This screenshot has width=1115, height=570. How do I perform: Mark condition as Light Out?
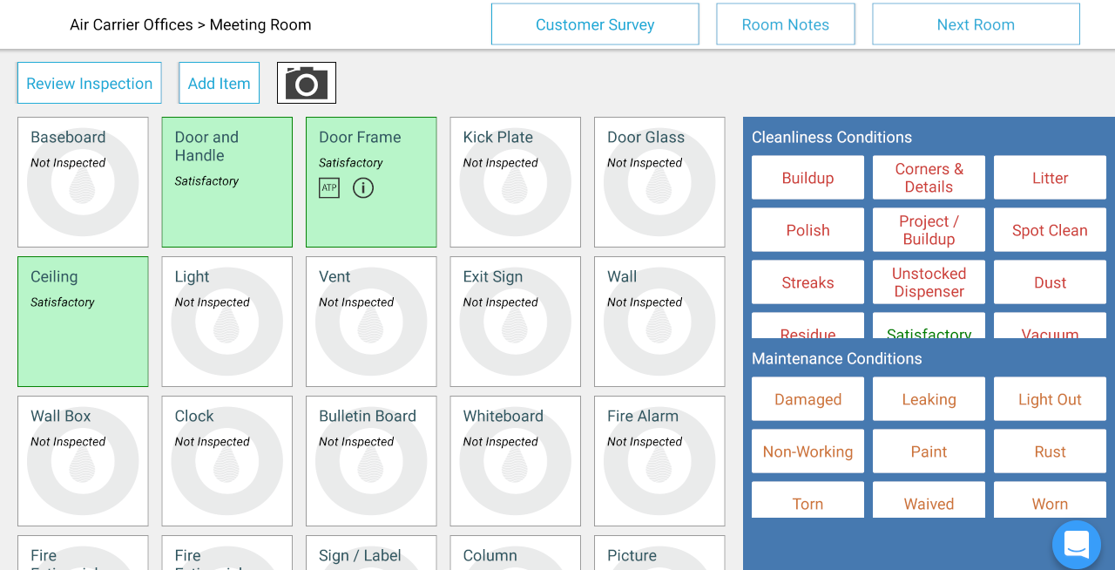(1050, 399)
